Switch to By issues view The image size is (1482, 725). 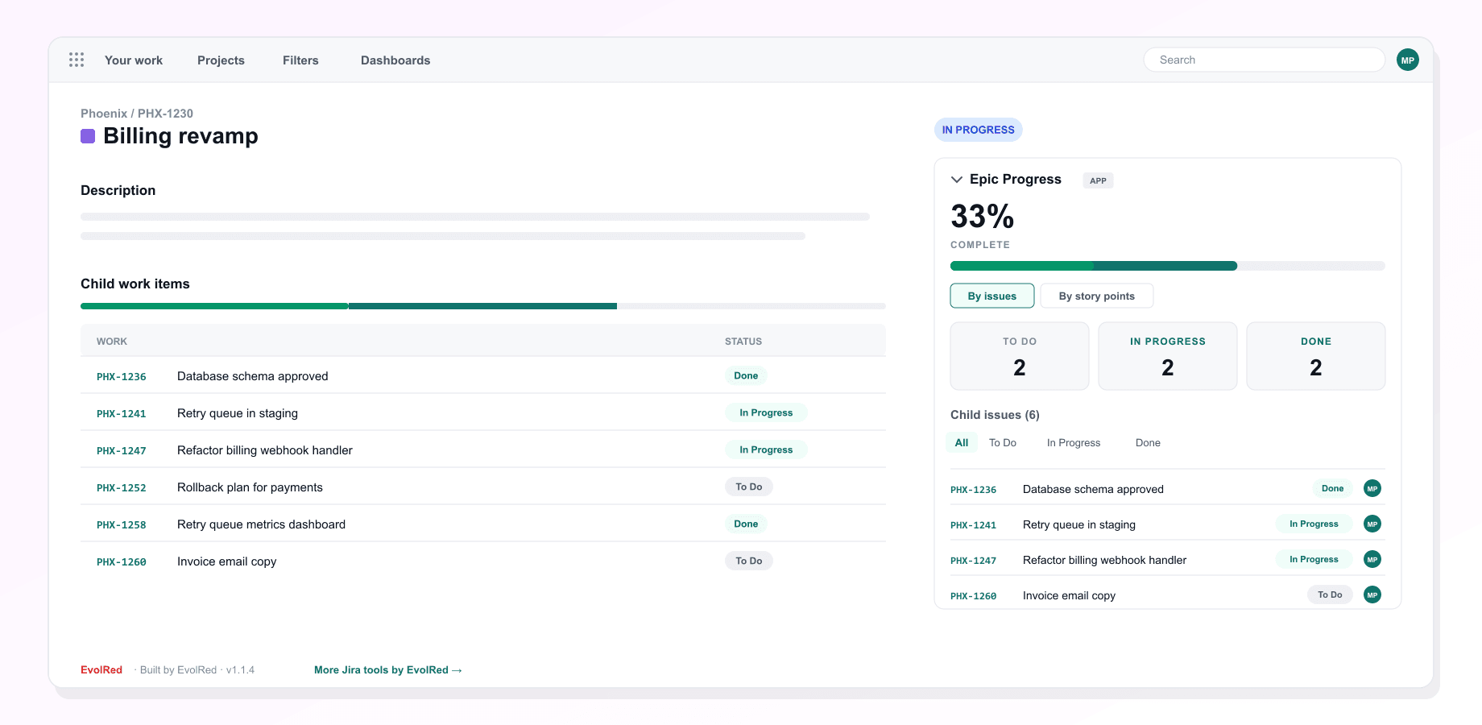point(992,296)
